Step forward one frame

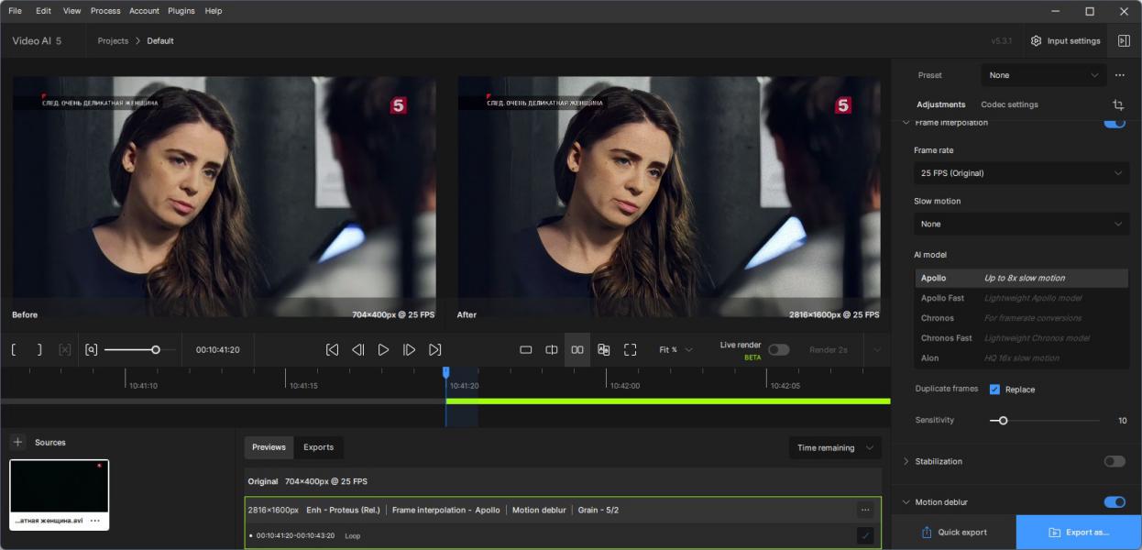410,350
